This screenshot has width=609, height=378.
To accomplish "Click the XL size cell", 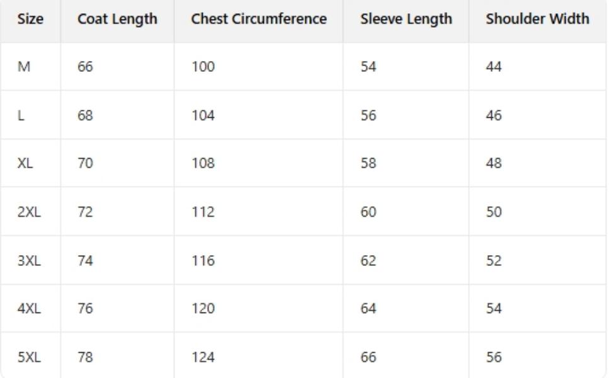I will [25, 163].
